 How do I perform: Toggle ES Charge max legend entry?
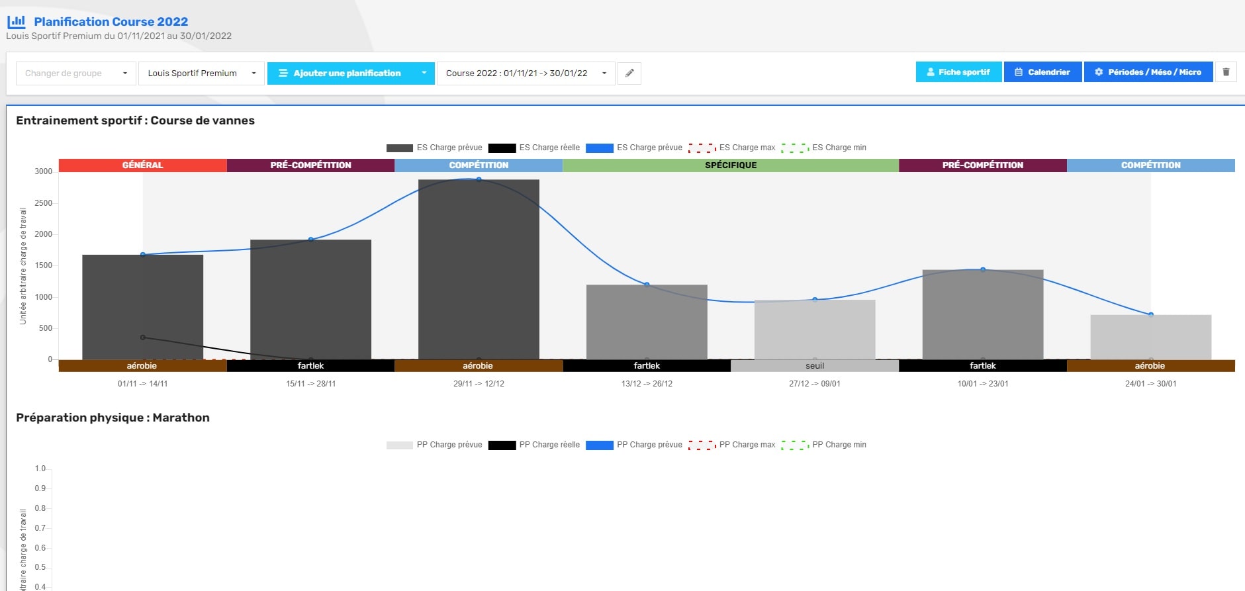click(732, 148)
